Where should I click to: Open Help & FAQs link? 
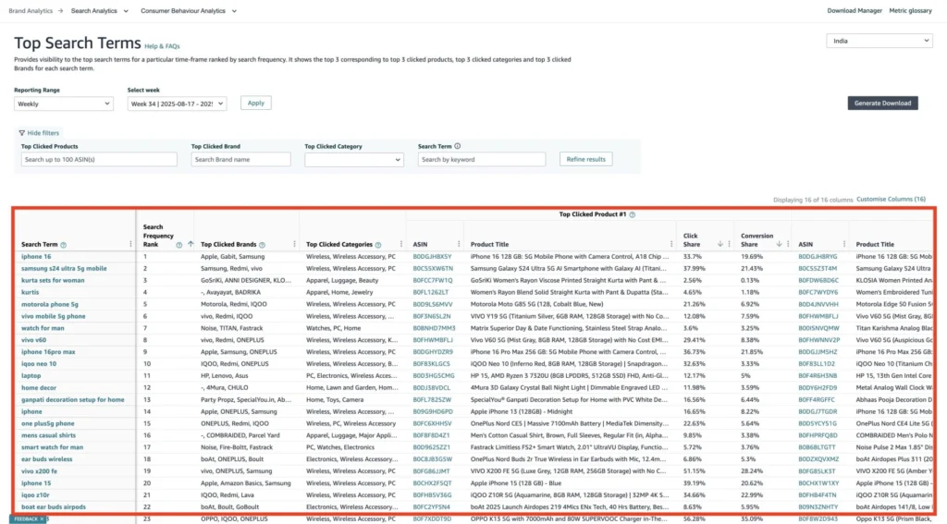(x=162, y=46)
